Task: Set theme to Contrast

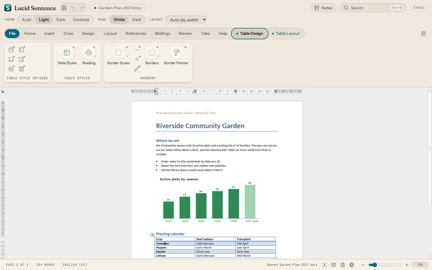Action: (81, 19)
